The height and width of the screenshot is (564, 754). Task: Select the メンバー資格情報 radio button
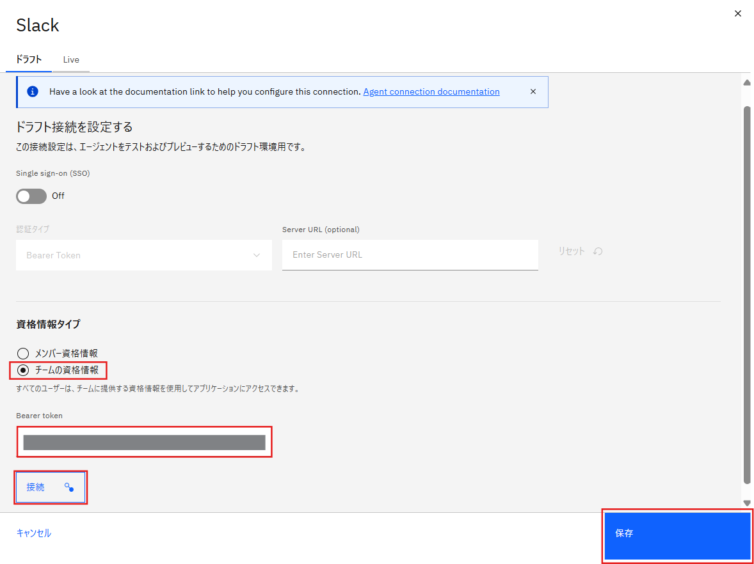[22, 354]
